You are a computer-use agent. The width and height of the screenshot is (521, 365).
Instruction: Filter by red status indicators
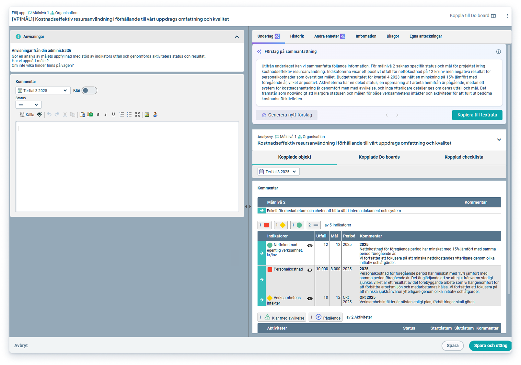[x=264, y=225]
